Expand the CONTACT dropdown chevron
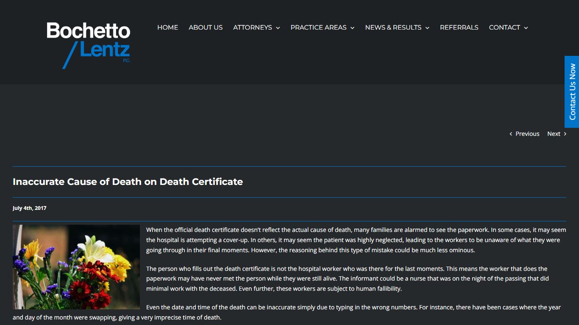579x325 pixels. pyautogui.click(x=526, y=28)
